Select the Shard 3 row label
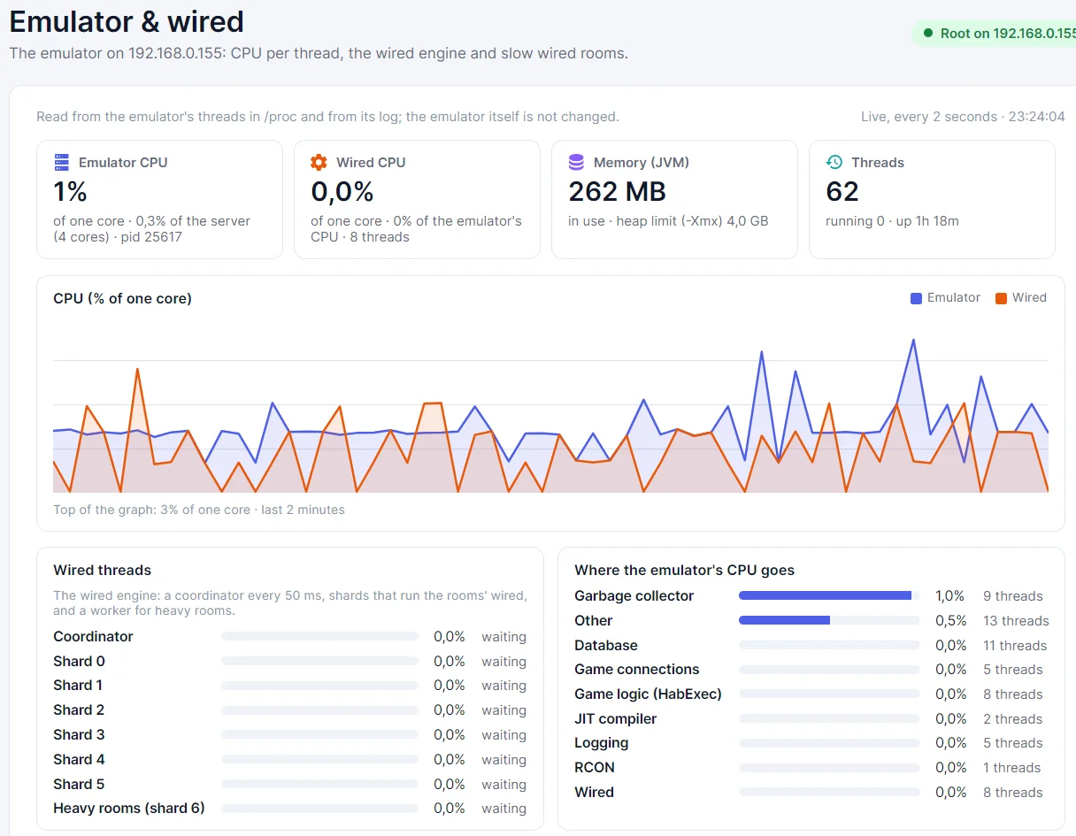 [79, 735]
